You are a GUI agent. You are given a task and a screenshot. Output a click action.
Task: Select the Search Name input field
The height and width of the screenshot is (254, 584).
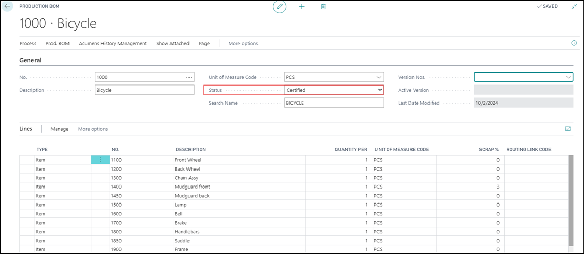(x=334, y=103)
